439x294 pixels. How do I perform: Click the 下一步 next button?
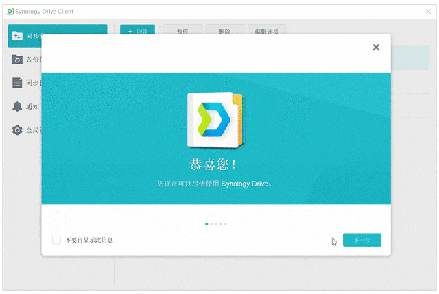click(x=362, y=240)
